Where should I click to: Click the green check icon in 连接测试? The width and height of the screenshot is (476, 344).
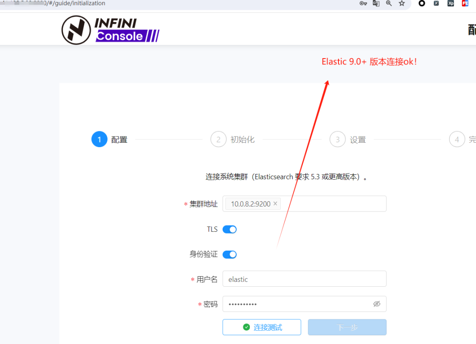click(246, 327)
